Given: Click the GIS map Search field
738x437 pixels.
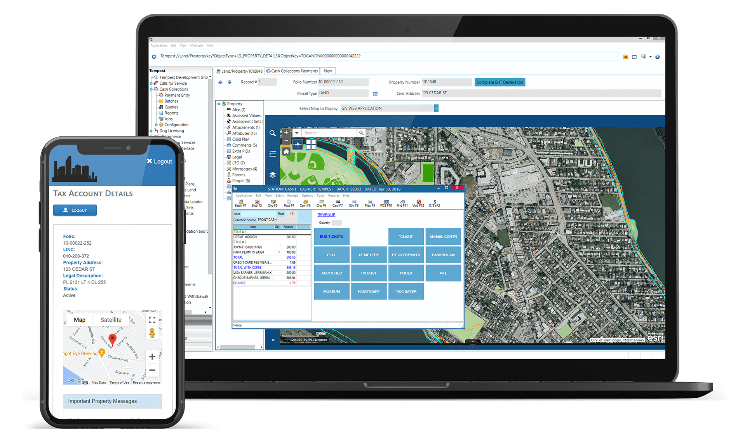Looking at the screenshot, I should coord(329,133).
